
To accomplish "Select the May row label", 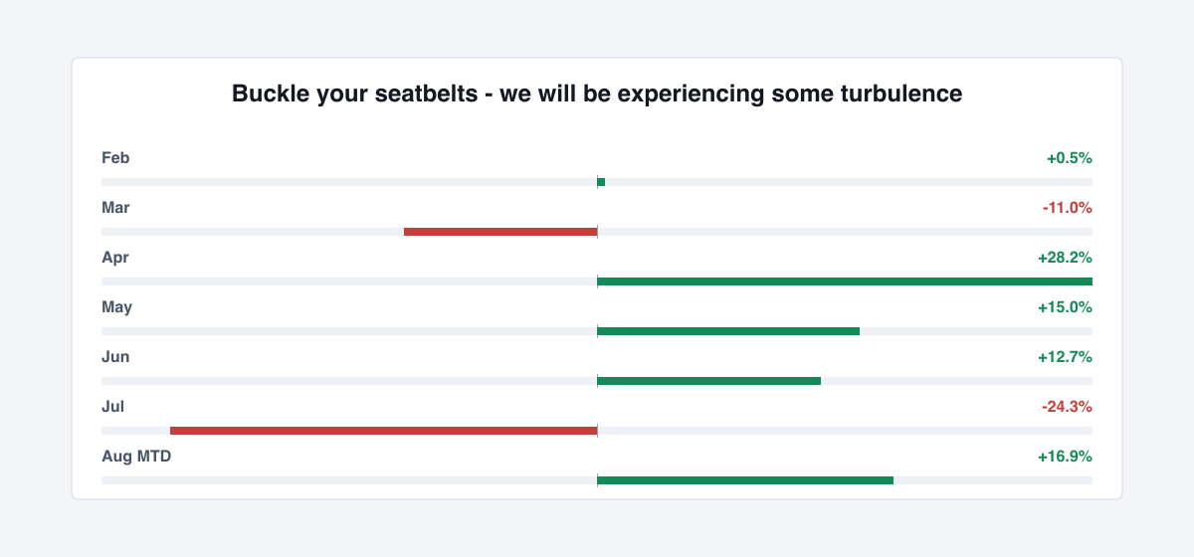I will 116,306.
